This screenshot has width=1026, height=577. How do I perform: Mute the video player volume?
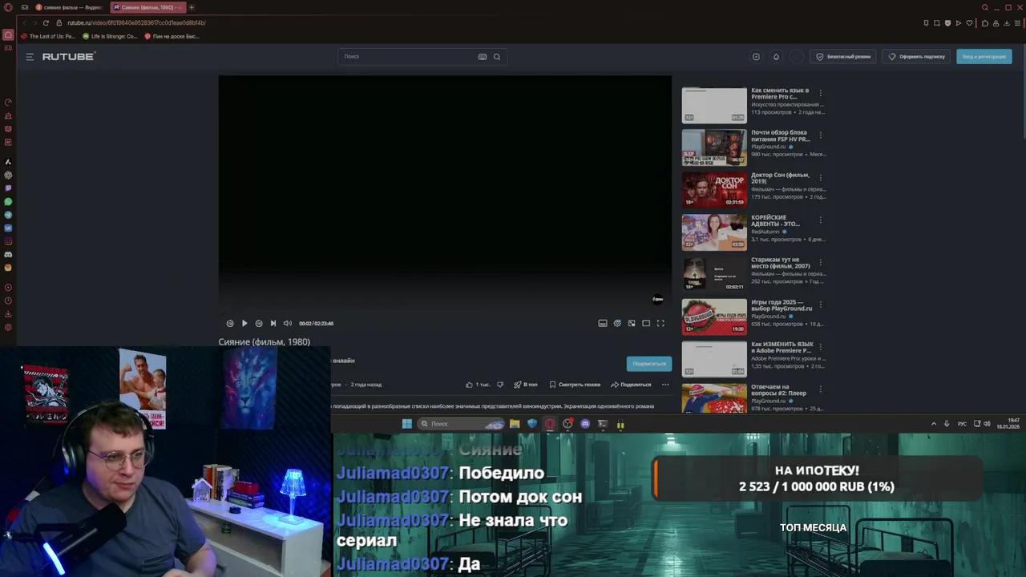tap(288, 323)
